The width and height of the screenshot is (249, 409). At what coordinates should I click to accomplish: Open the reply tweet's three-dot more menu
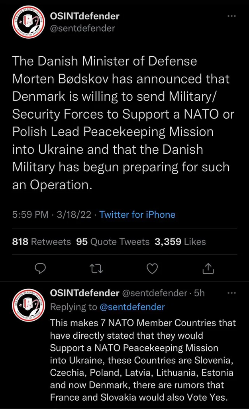click(x=231, y=293)
